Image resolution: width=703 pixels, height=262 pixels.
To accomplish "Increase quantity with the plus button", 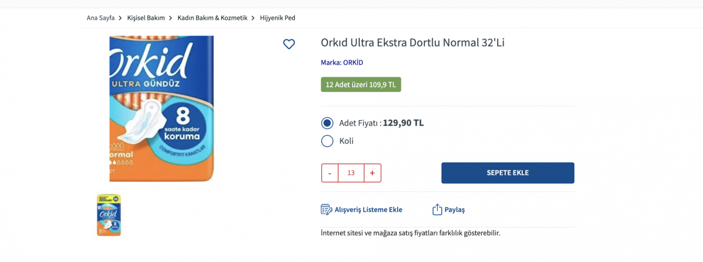I will click(x=372, y=173).
